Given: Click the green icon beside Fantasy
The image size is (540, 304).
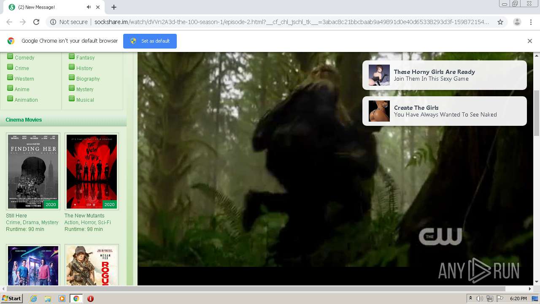Looking at the screenshot, I should [x=72, y=57].
